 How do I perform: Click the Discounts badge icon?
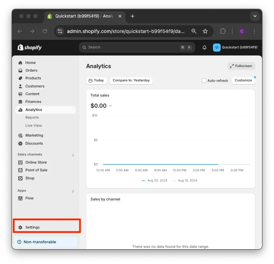[x=20, y=144]
